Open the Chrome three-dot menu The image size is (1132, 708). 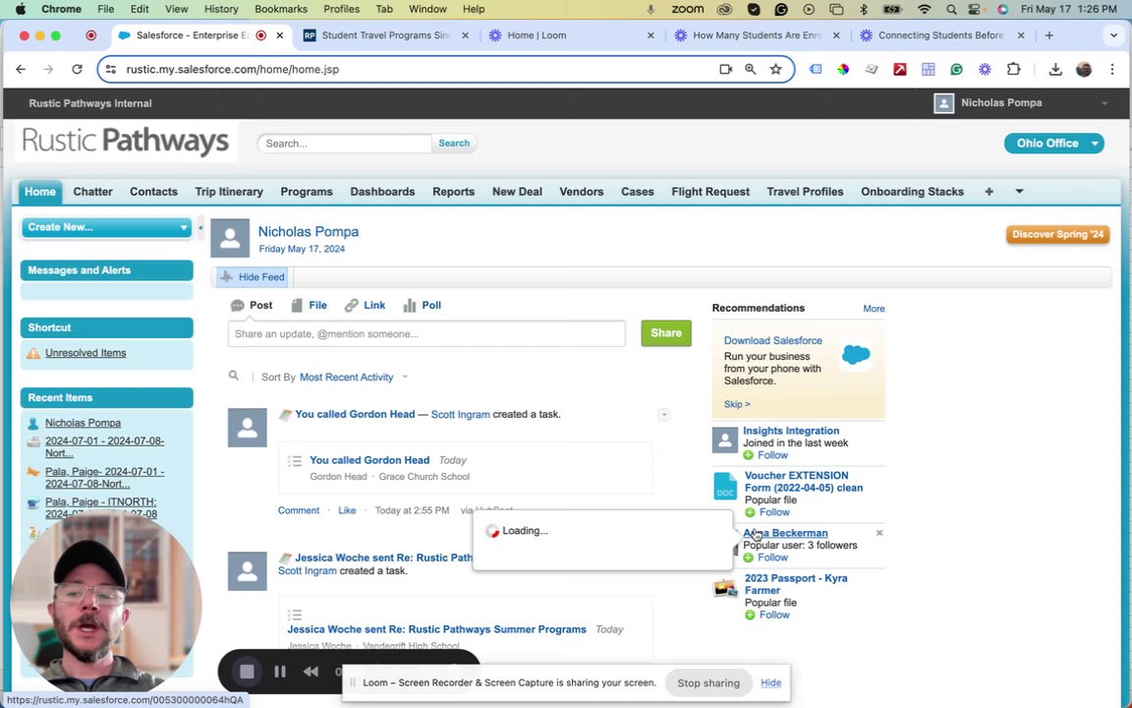(x=1111, y=70)
